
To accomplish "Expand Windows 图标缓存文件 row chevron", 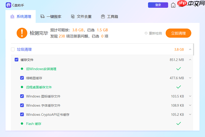I will click(x=190, y=96).
